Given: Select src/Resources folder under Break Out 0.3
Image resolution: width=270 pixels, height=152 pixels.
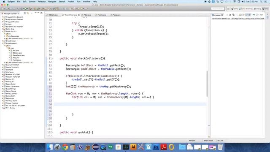Looking at the screenshot, I should [13, 36].
